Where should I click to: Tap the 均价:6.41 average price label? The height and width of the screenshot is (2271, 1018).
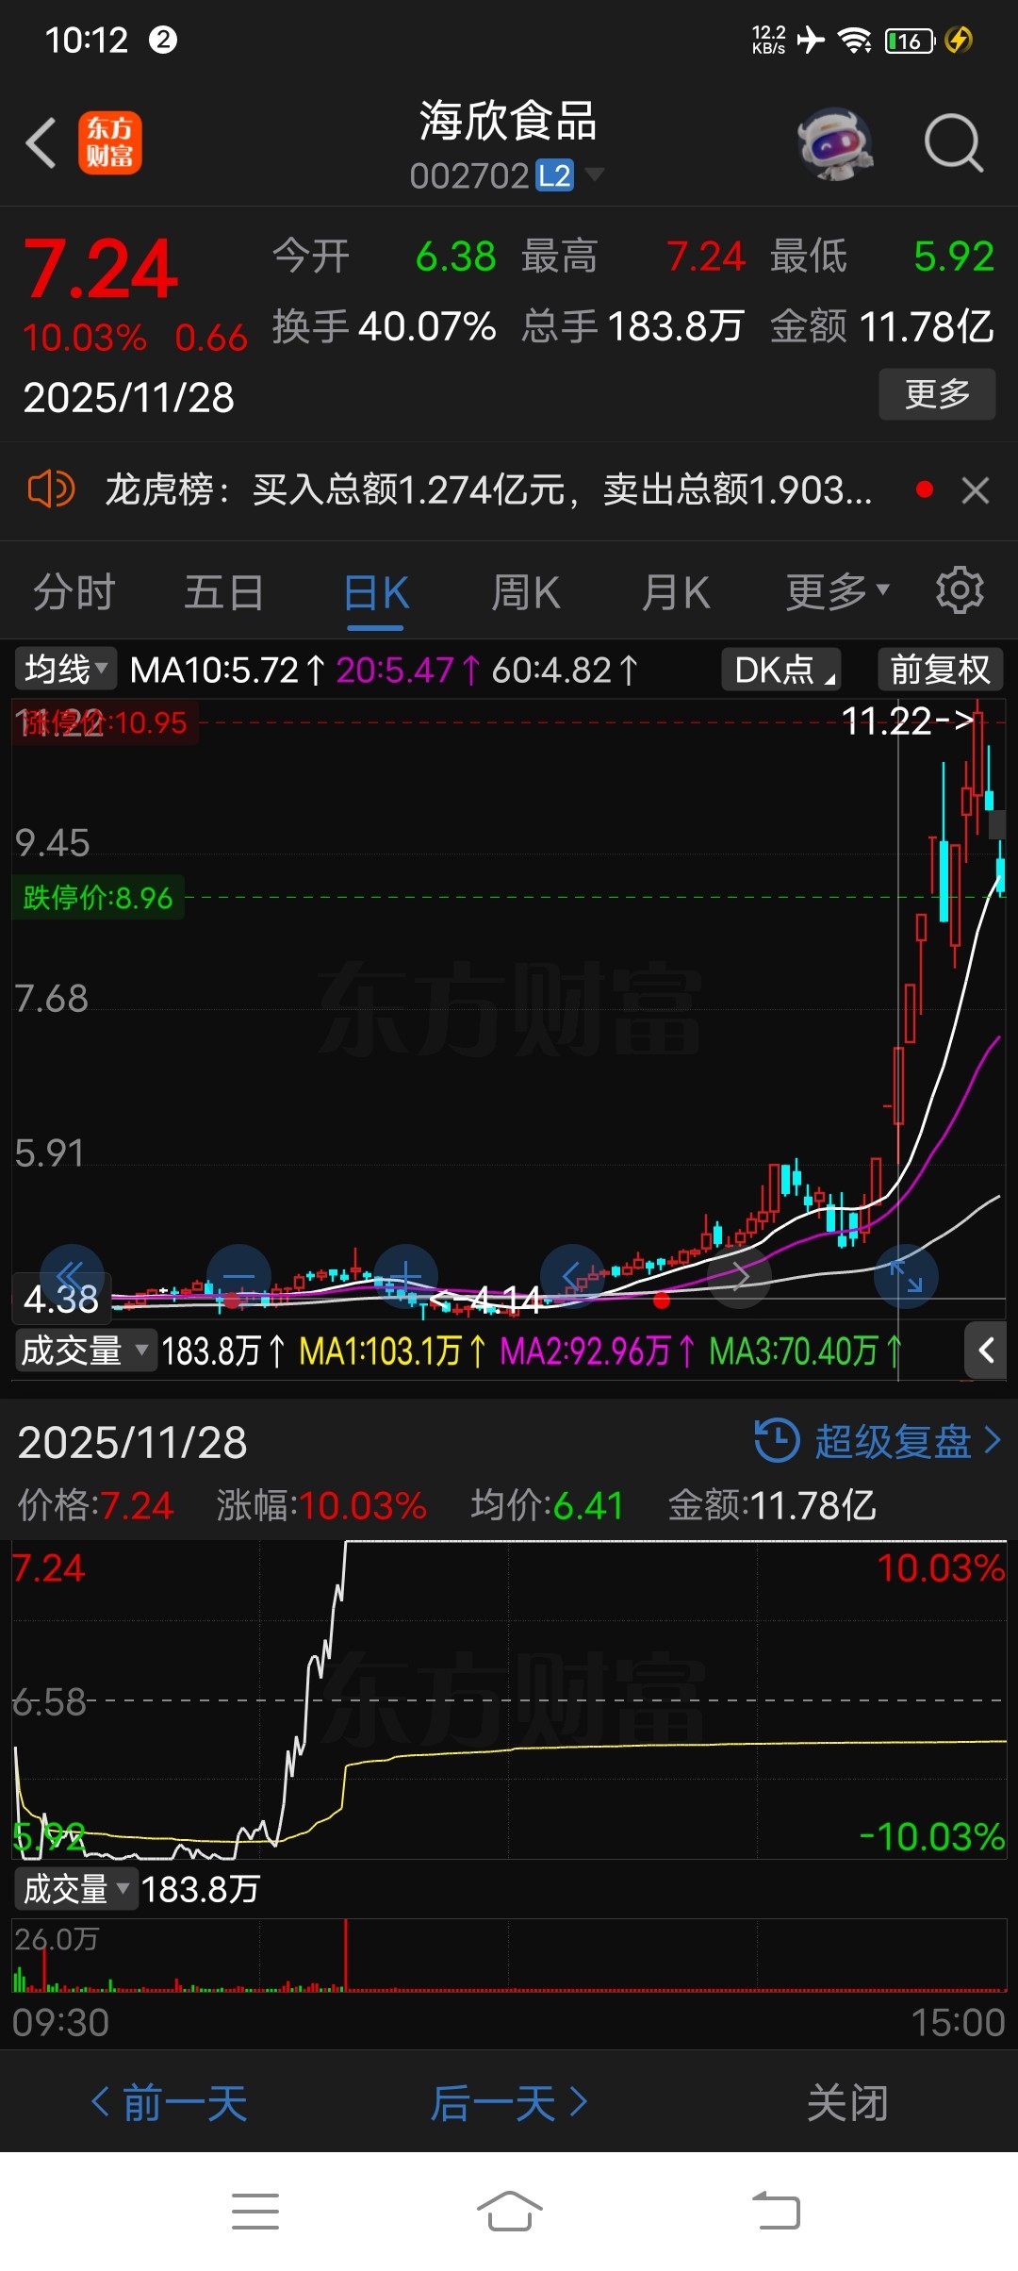click(x=547, y=1505)
